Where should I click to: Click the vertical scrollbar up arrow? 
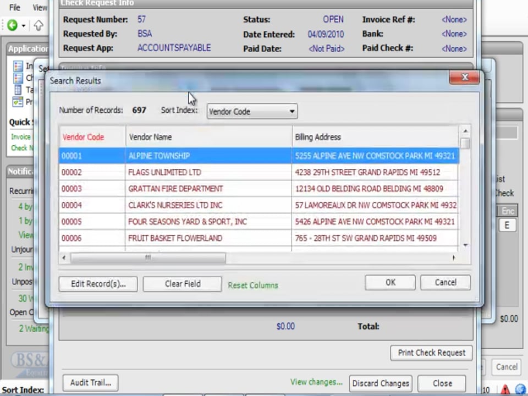point(465,131)
